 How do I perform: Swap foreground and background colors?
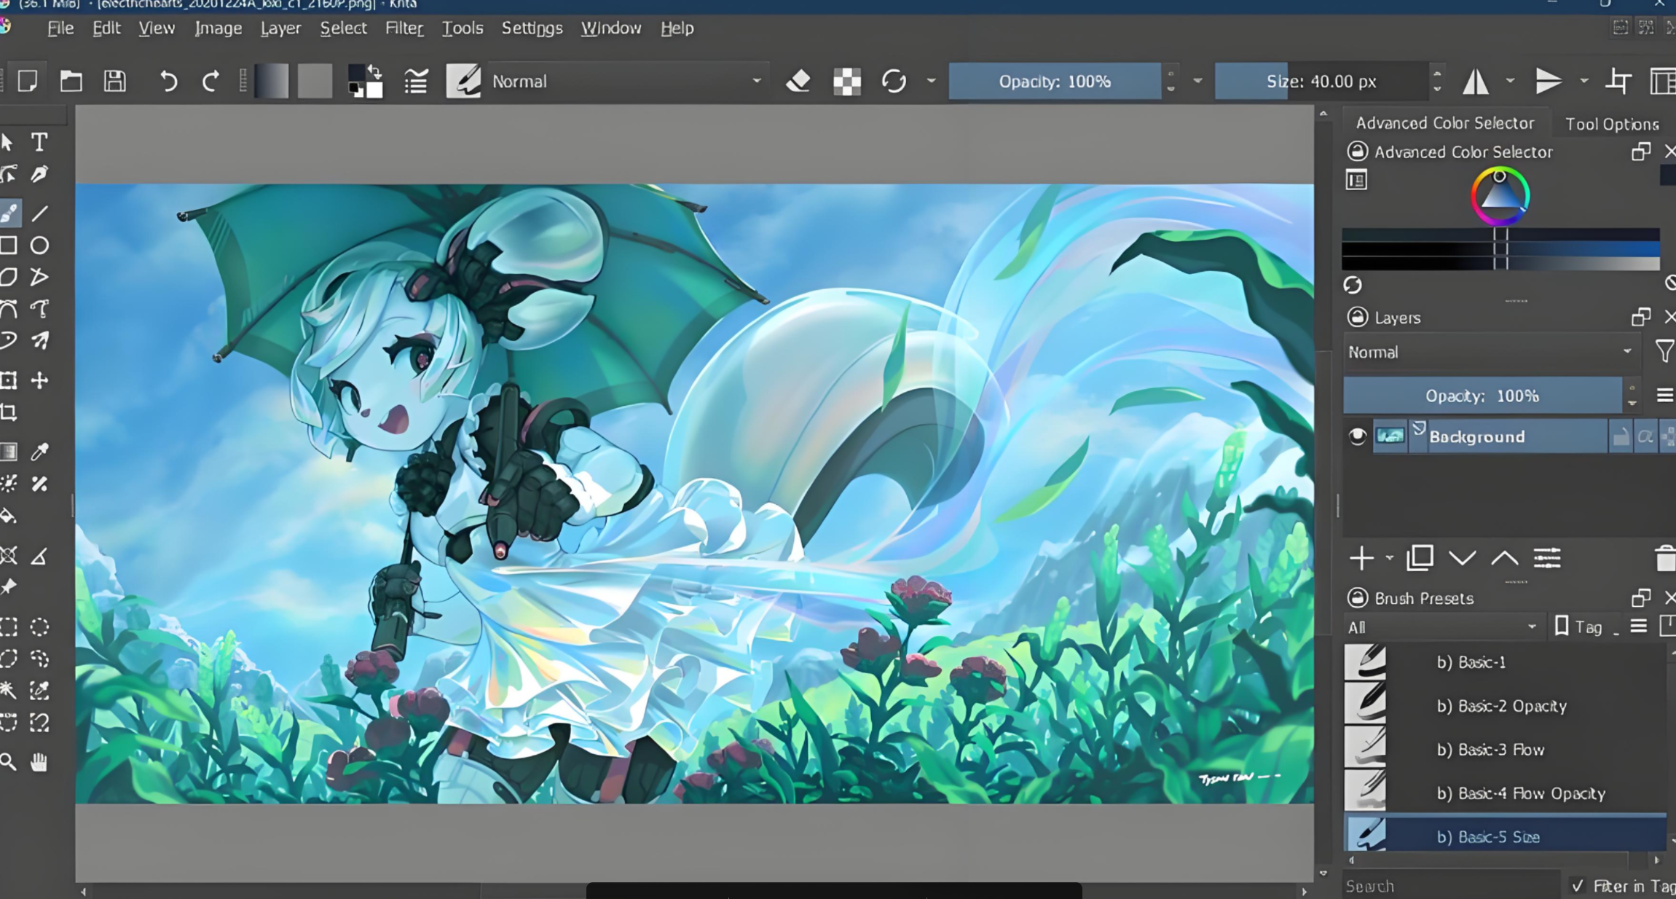(x=375, y=71)
